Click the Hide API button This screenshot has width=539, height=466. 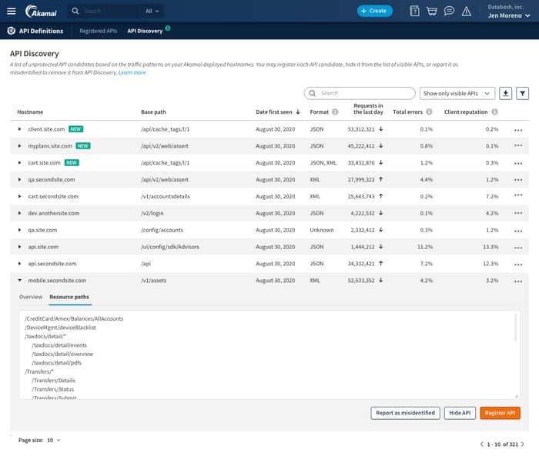pos(460,413)
